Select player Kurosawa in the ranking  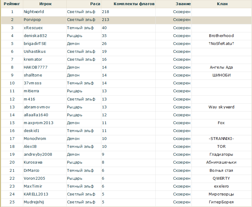tap(33, 162)
